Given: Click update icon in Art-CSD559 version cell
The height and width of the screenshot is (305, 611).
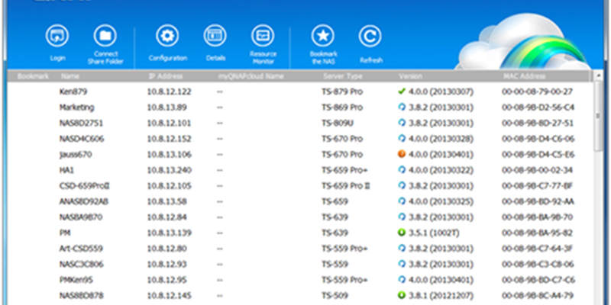Looking at the screenshot, I should 402,249.
